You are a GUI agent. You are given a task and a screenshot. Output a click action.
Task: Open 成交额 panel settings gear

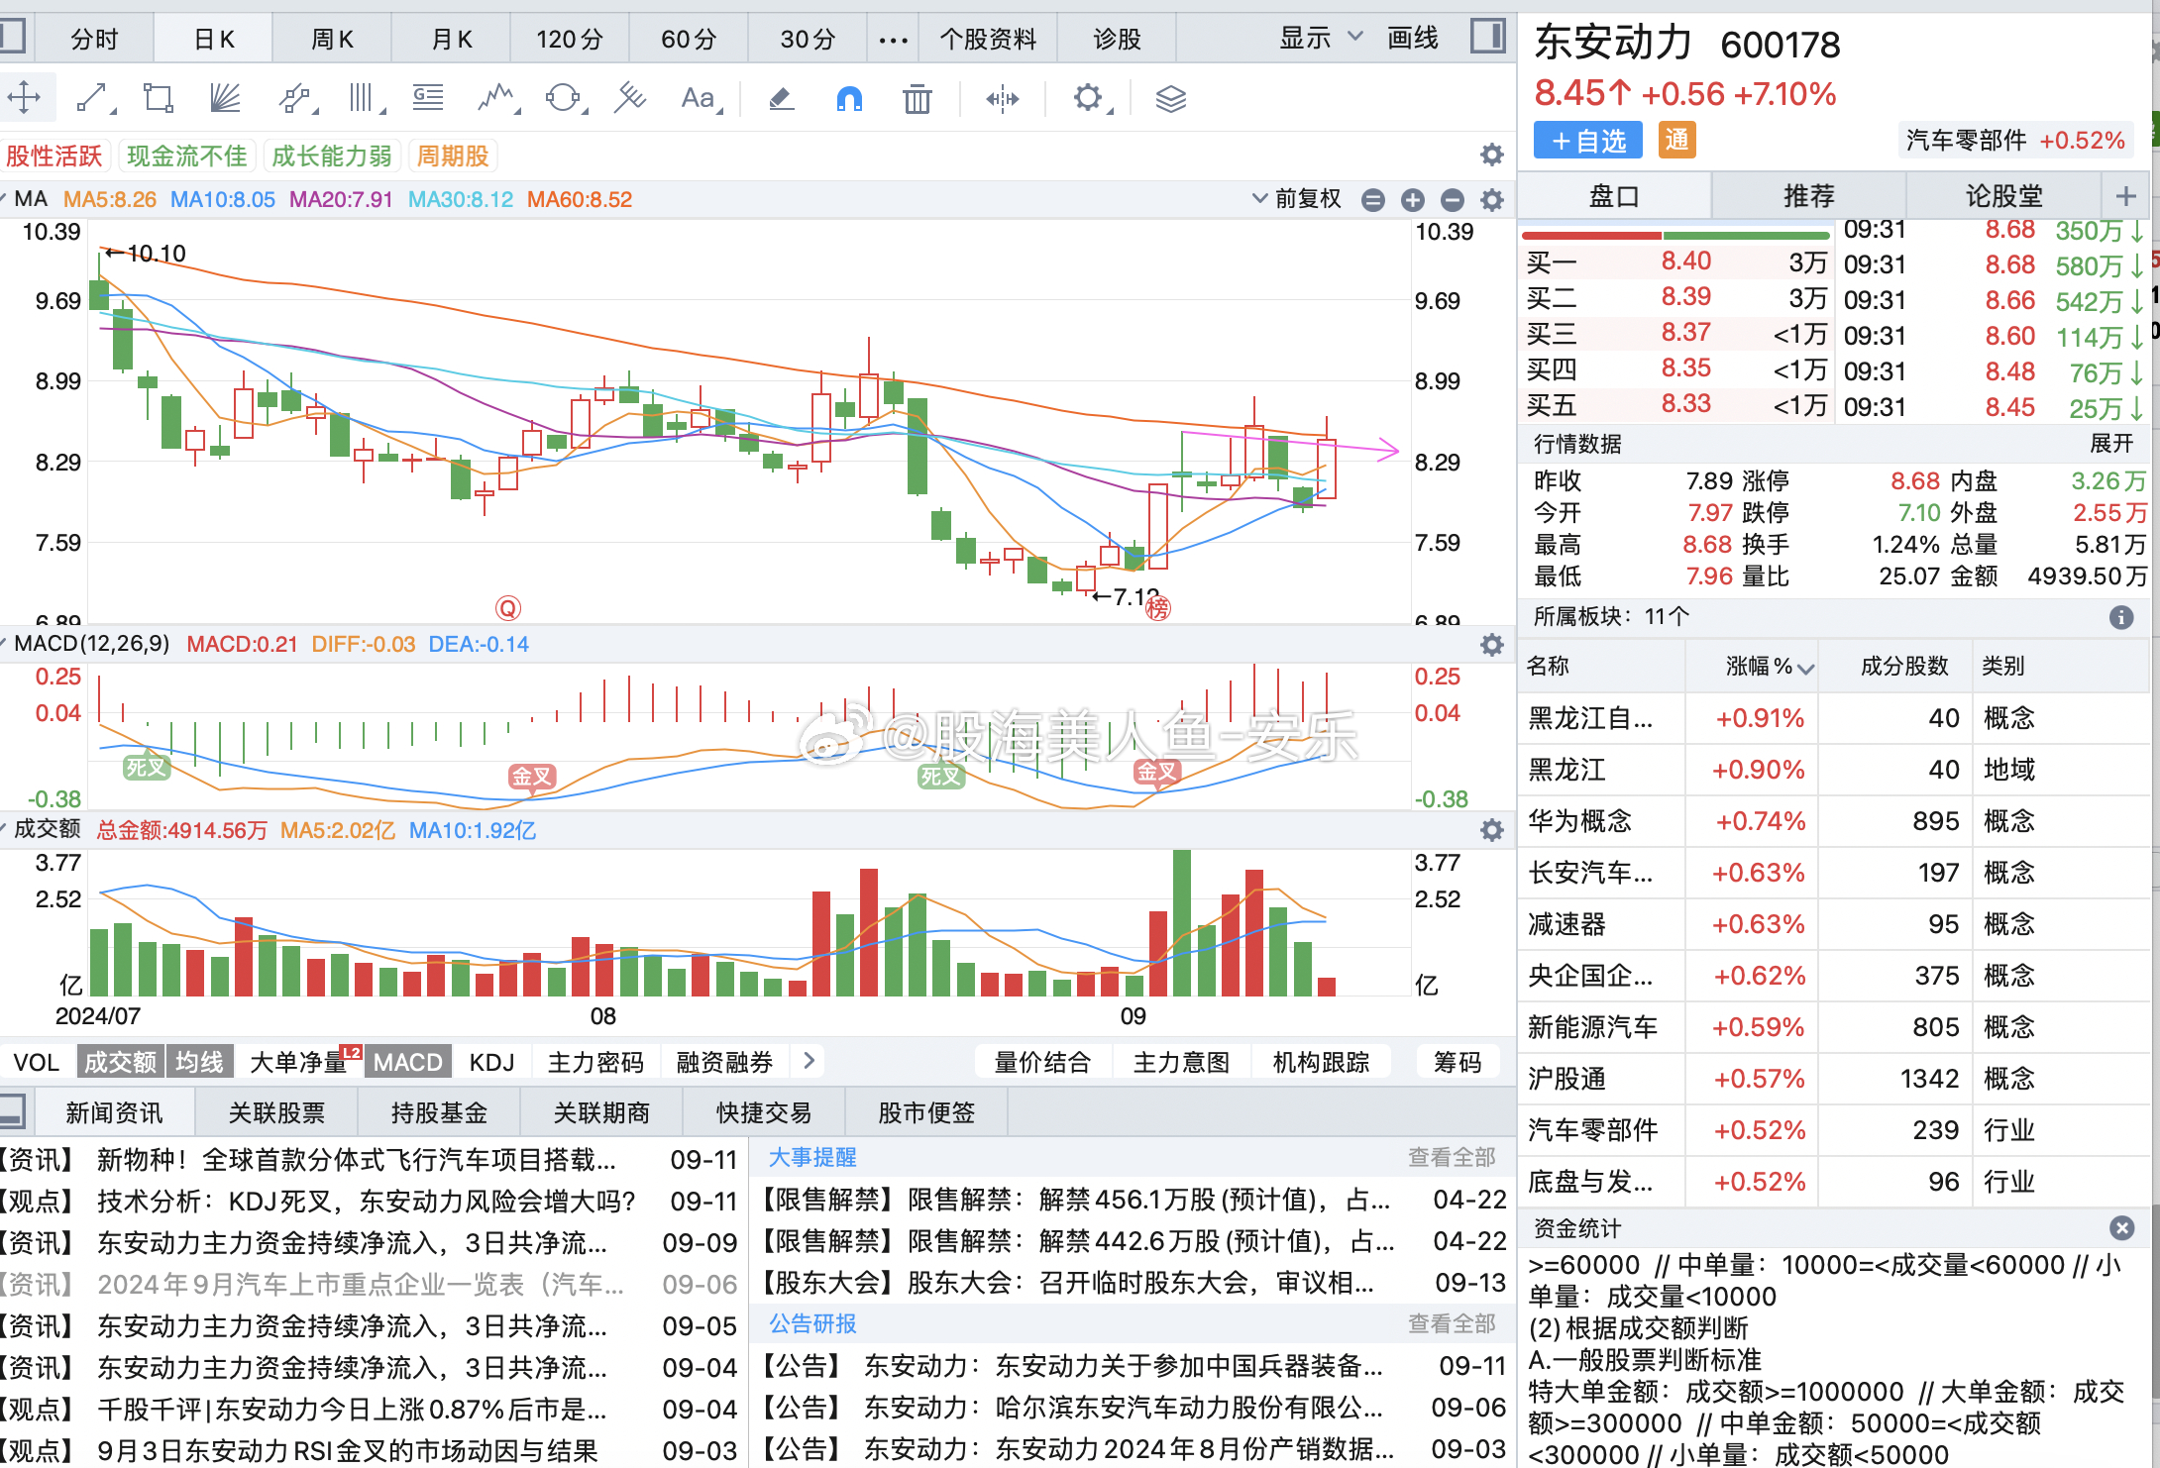pyautogui.click(x=1491, y=830)
